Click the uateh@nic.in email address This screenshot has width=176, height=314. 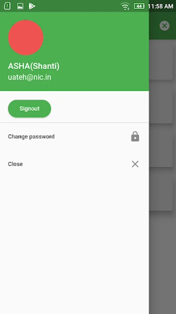click(x=30, y=77)
